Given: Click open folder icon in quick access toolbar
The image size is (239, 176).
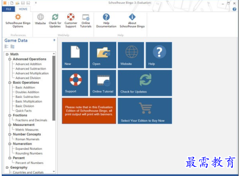Looking at the screenshot, I should pyautogui.click(x=17, y=3).
